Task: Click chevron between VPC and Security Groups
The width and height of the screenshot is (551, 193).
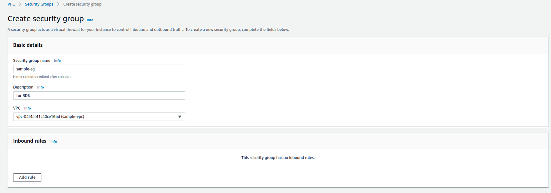Action: pyautogui.click(x=20, y=4)
